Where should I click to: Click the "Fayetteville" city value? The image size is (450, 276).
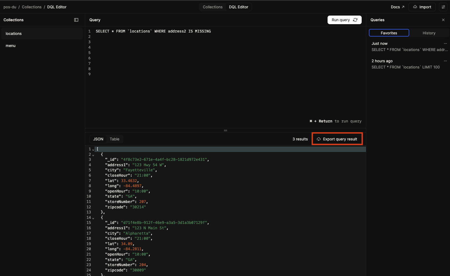[139, 170]
